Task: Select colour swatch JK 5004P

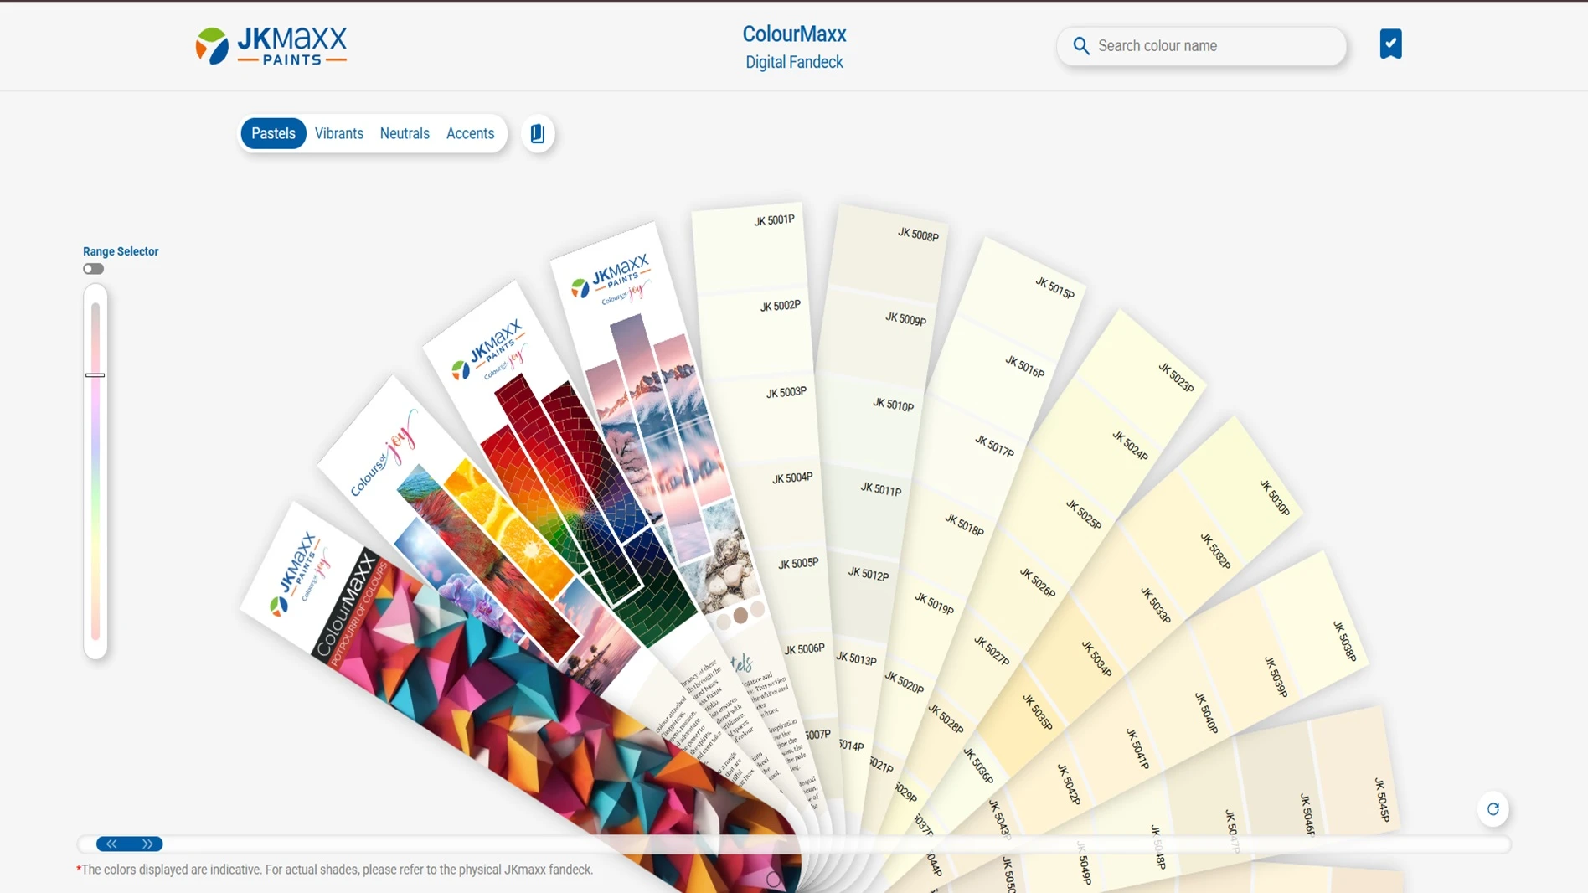Action: (766, 505)
